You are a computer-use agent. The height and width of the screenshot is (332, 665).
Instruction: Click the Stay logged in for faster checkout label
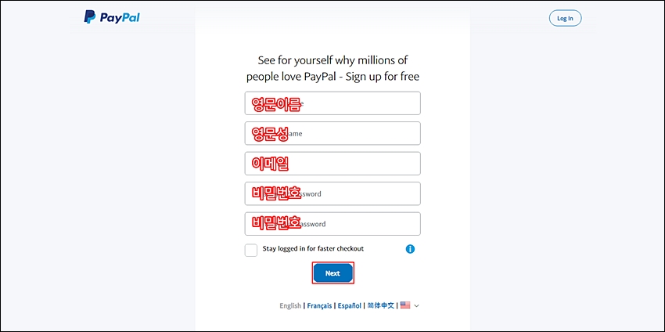point(313,249)
